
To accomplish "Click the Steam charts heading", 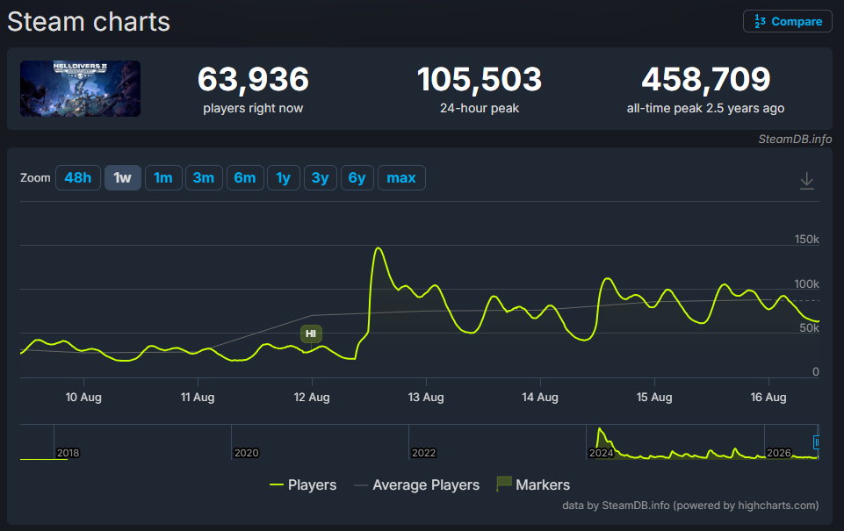I will tap(89, 22).
